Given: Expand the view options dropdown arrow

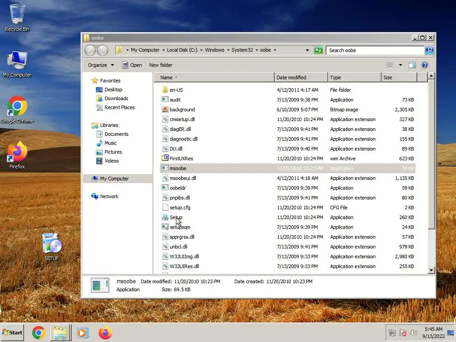Looking at the screenshot, I should coord(400,65).
